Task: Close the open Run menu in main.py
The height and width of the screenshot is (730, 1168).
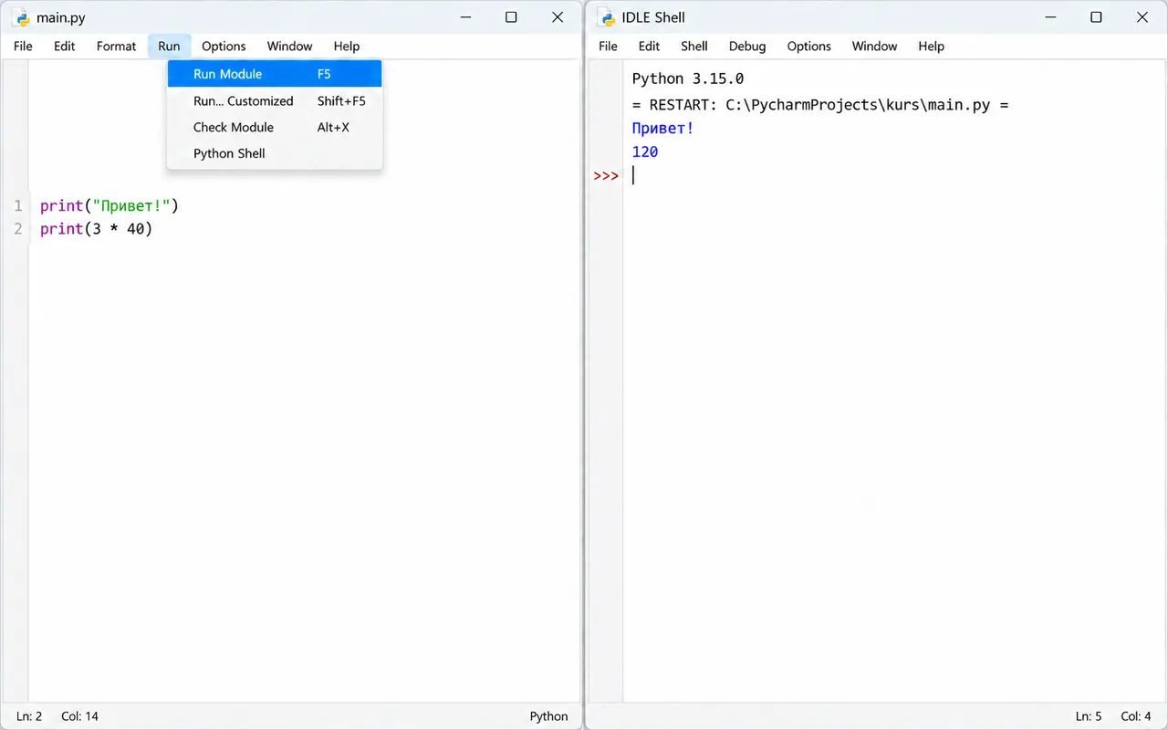Action: click(169, 47)
